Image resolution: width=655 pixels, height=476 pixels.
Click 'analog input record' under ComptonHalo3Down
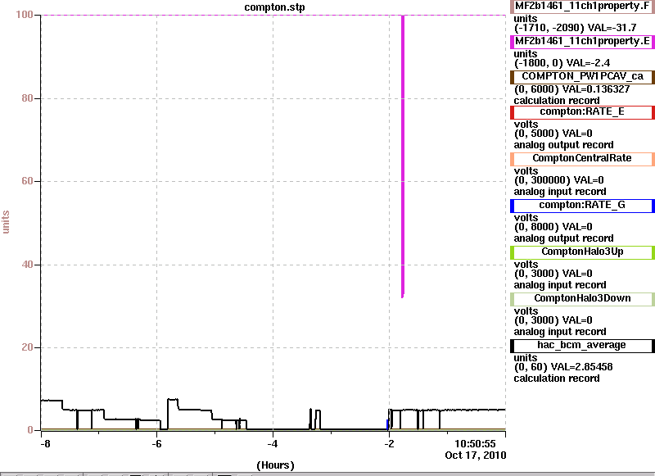tap(560, 333)
